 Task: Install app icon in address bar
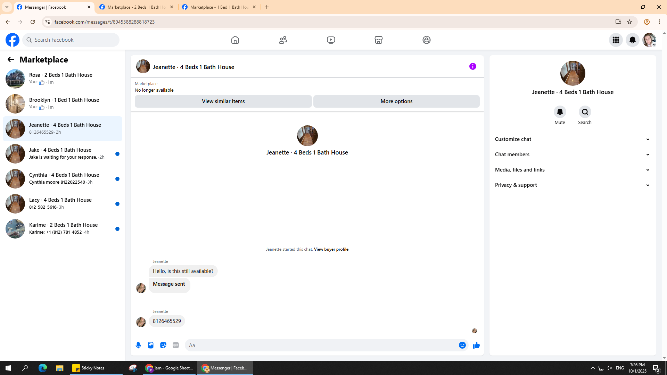click(x=618, y=22)
